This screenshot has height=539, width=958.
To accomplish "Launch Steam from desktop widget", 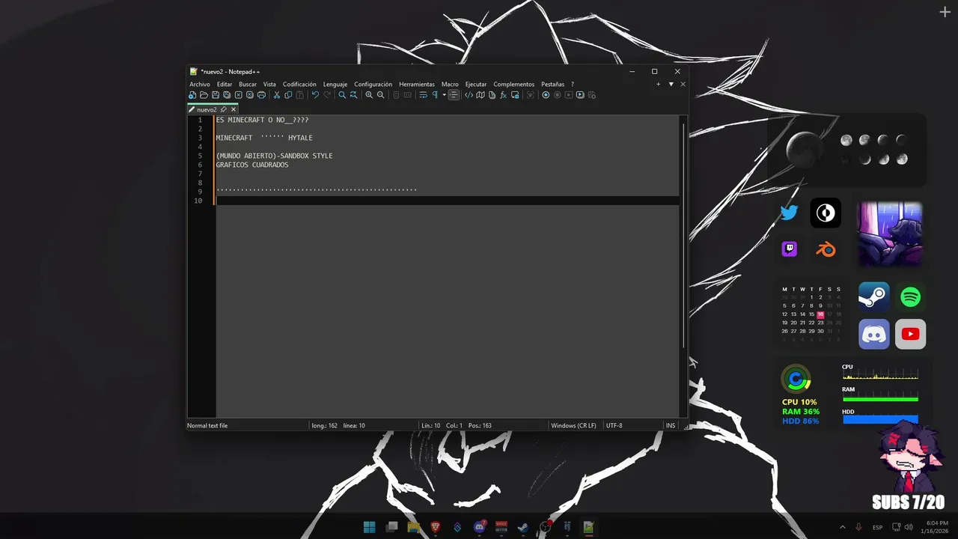I will coord(873,297).
